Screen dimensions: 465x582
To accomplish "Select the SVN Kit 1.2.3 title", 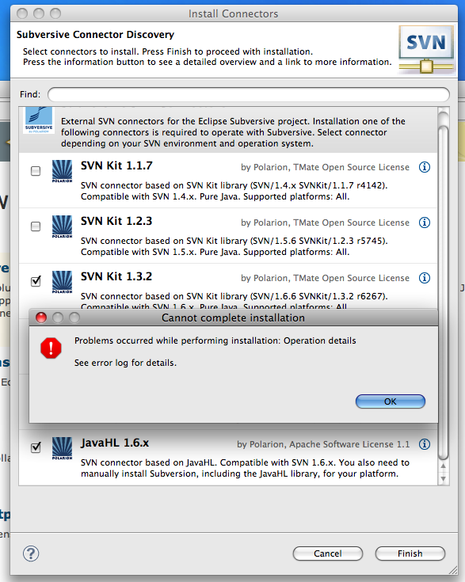I will point(116,221).
